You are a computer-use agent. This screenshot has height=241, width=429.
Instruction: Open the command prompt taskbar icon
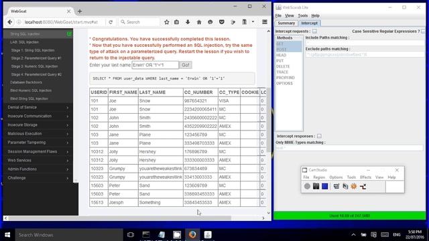tap(146, 235)
